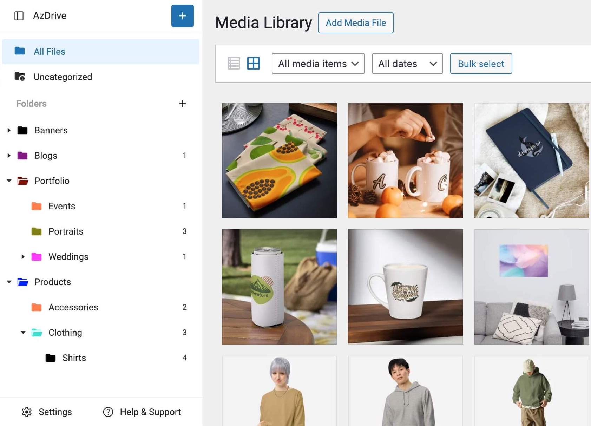Viewport: 591px width, 426px height.
Task: Click the Bulk select button
Action: point(481,64)
